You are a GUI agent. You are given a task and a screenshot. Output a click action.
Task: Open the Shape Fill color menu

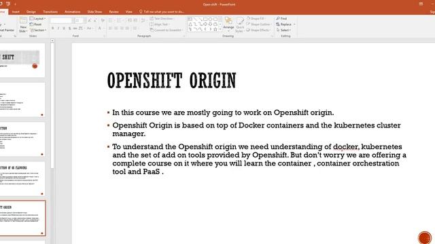coord(256,18)
